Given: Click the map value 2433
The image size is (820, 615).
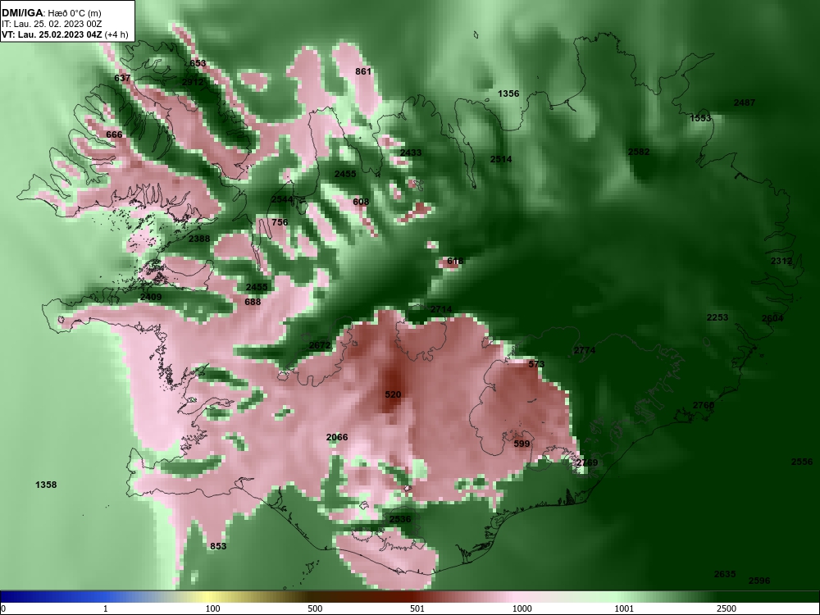Looking at the screenshot, I should 411,153.
